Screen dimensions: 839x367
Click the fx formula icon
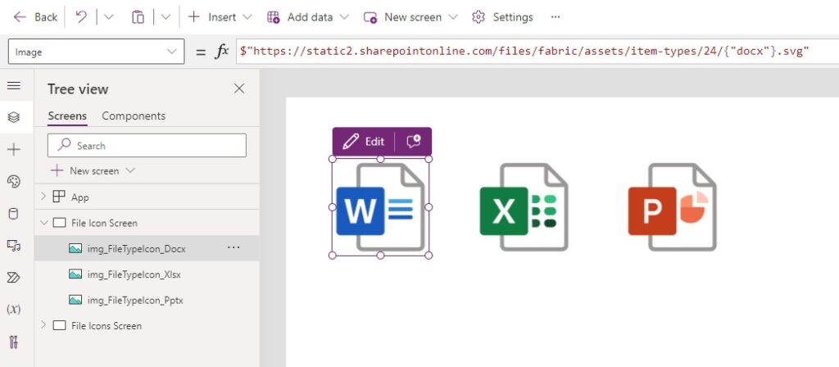click(x=221, y=52)
